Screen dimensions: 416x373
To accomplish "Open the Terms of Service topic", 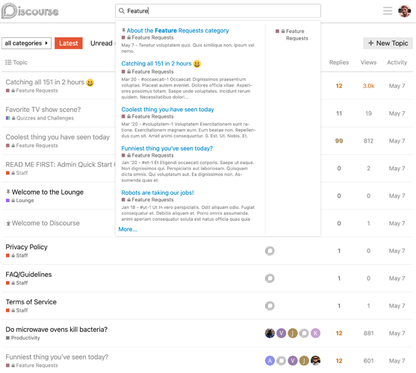I will (31, 301).
